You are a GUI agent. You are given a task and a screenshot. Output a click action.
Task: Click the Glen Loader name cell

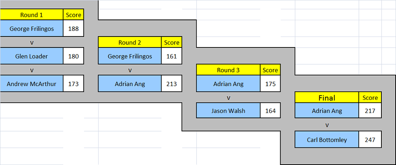32,56
